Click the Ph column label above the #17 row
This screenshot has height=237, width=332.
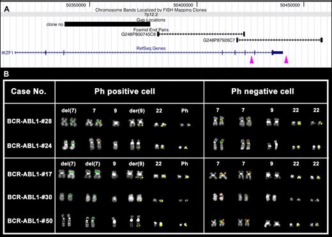(x=185, y=164)
